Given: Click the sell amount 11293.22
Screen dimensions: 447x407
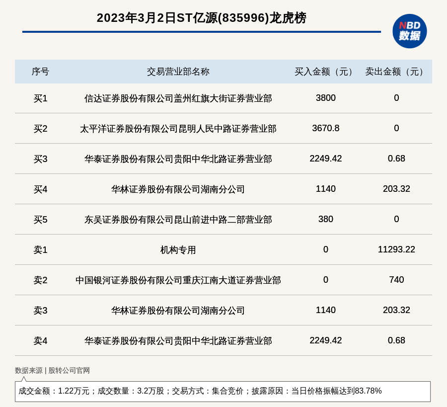Looking at the screenshot, I should pos(396,249).
